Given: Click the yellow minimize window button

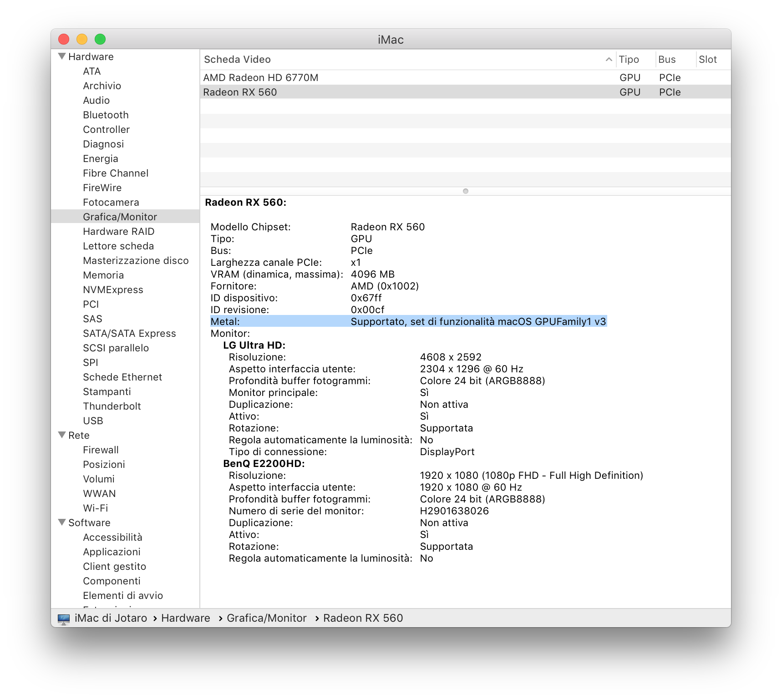Looking at the screenshot, I should pos(82,39).
